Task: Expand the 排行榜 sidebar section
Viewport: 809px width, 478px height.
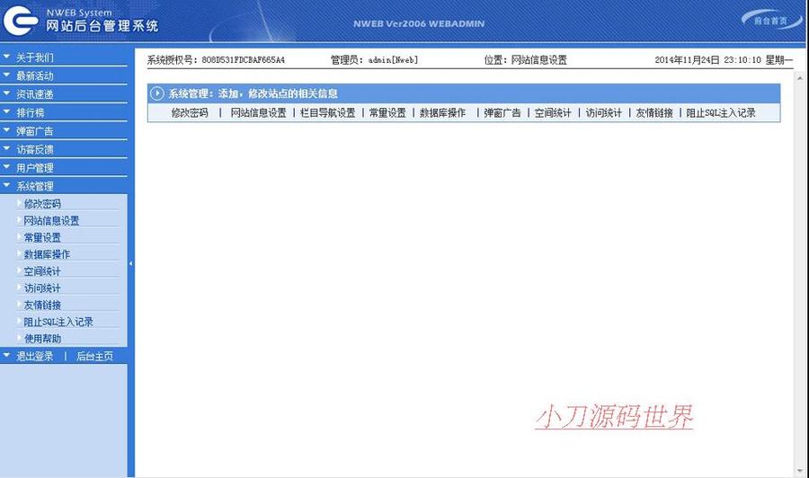Action: pos(30,112)
